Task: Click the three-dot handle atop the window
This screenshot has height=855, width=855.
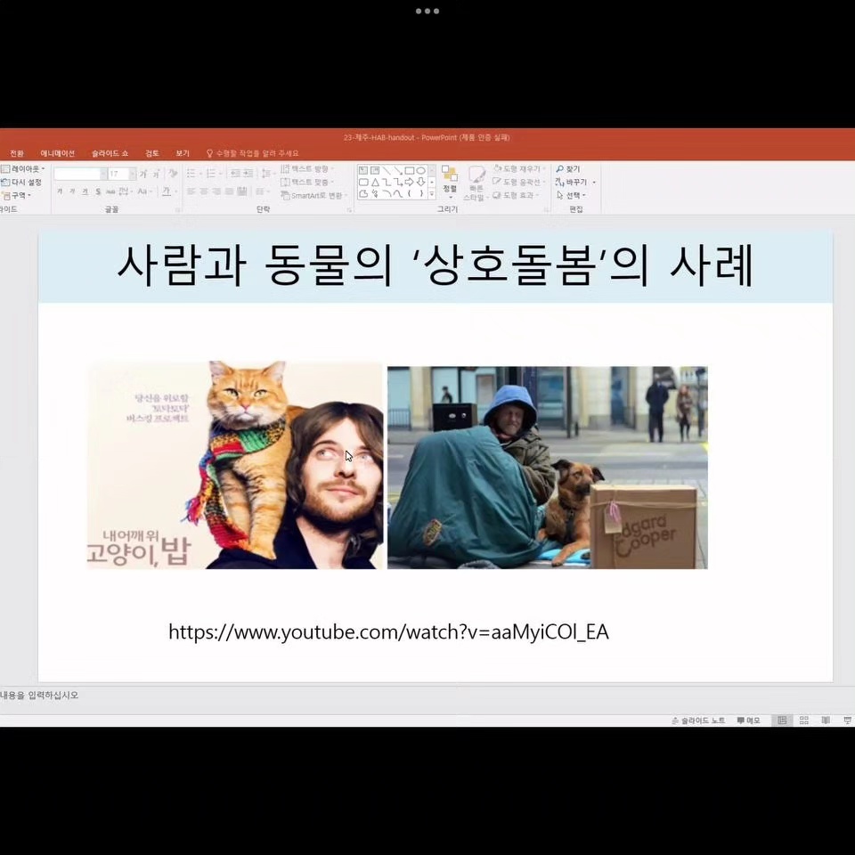Action: [x=427, y=11]
